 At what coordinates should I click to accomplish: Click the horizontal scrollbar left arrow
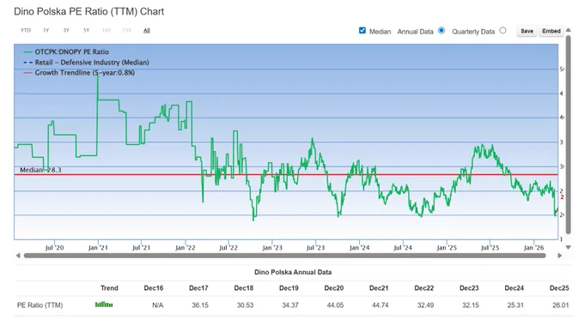[18, 256]
